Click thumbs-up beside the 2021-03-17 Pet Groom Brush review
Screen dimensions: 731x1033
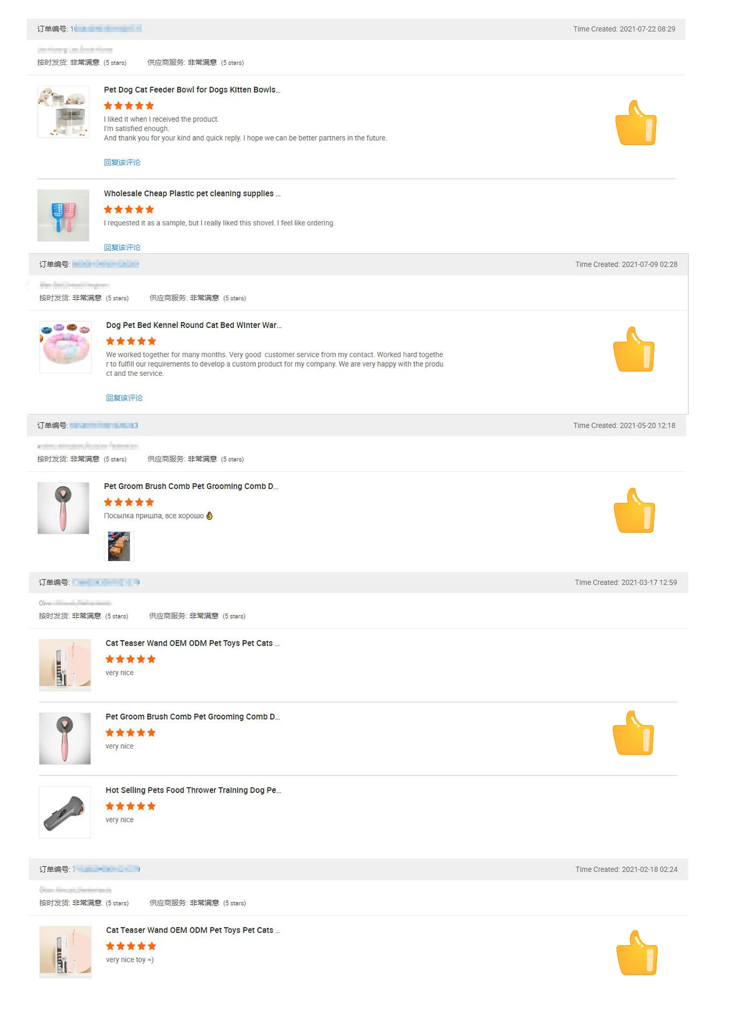click(633, 734)
